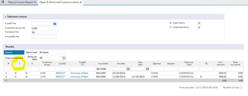The image size is (248, 96).
Task: Click Copy to clipboard button
Action: 14,58
